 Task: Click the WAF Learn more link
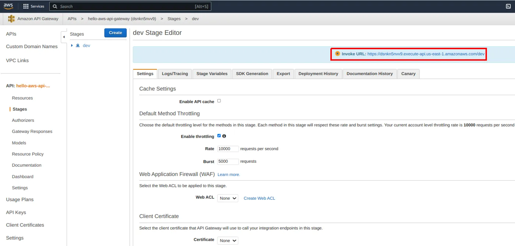228,175
